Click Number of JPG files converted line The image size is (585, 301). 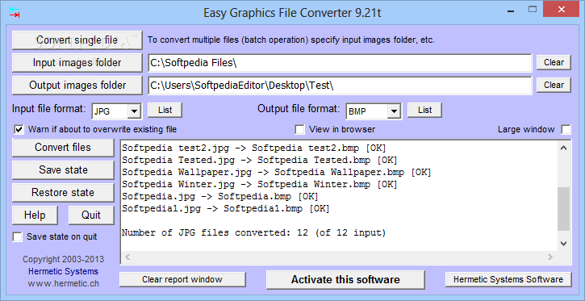253,233
